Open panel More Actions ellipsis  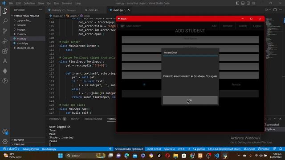pyautogui.click(x=269, y=119)
